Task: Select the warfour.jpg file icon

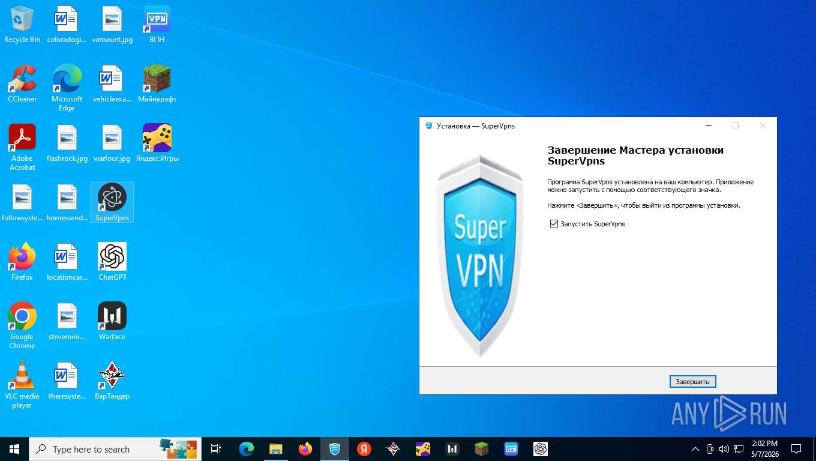Action: [112, 143]
